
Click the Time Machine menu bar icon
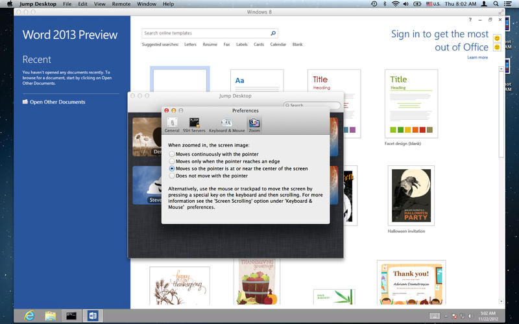point(374,4)
